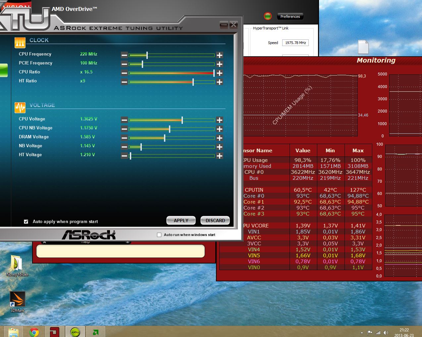Viewport: 422px width, 337px height.
Task: Decrease CPU Frequency with minus button
Action: tap(124, 55)
